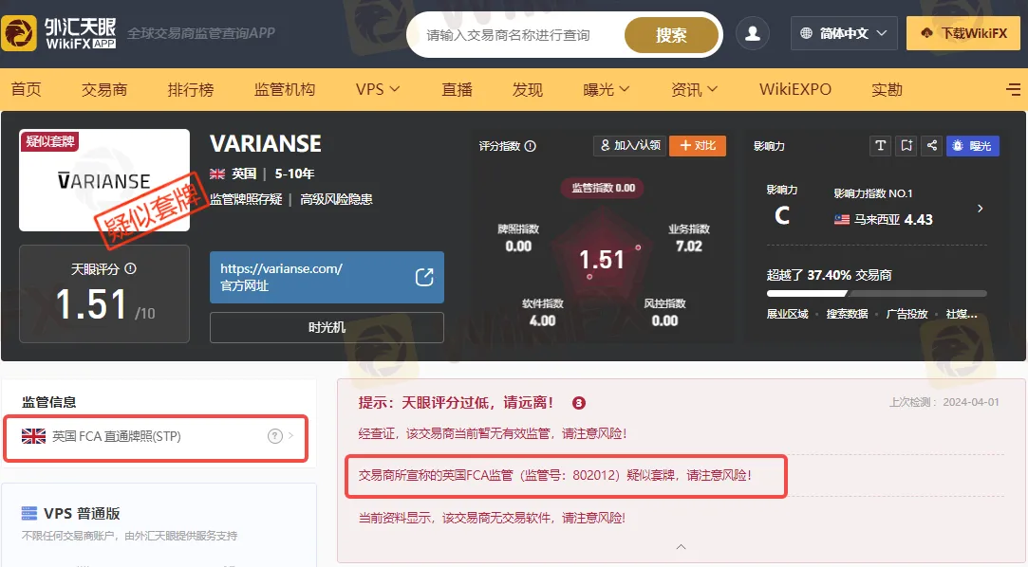Image resolution: width=1028 pixels, height=567 pixels.
Task: Open the 时光机 button
Action: pos(327,327)
